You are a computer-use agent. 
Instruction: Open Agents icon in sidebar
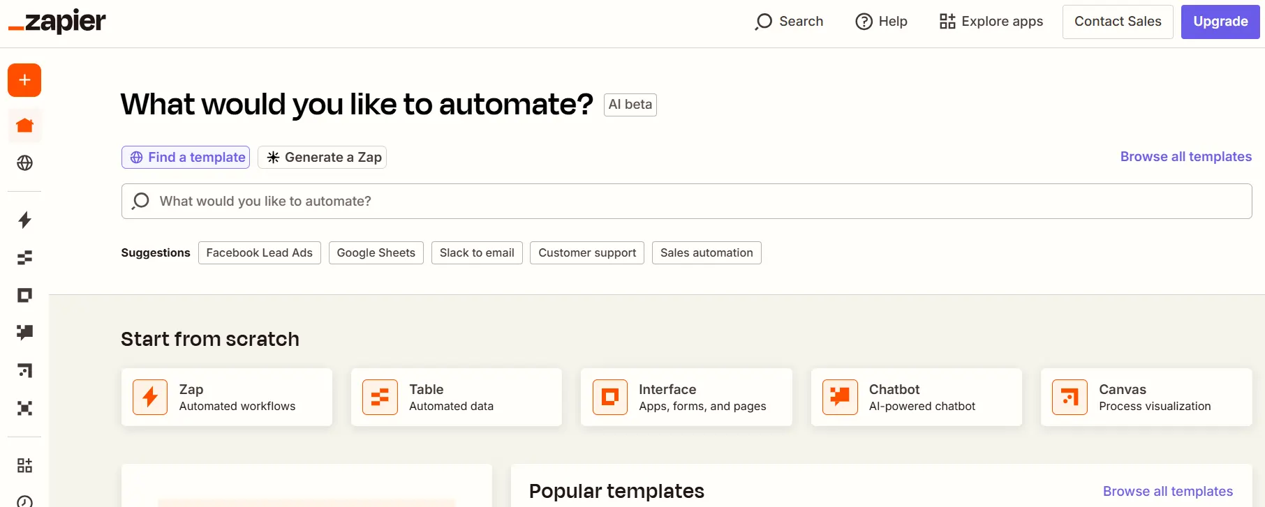[24, 408]
